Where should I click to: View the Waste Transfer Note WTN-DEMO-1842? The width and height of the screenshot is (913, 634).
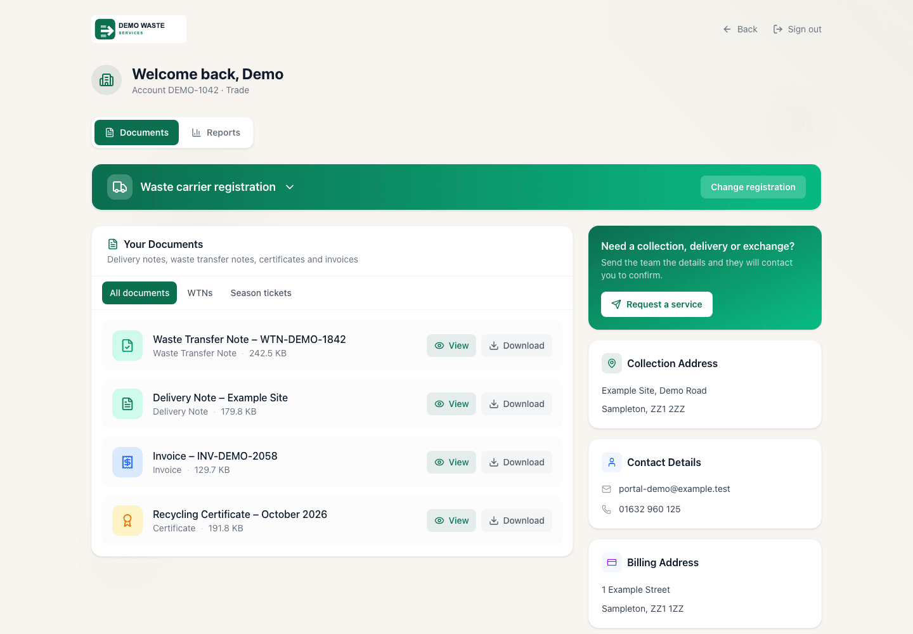[451, 346]
